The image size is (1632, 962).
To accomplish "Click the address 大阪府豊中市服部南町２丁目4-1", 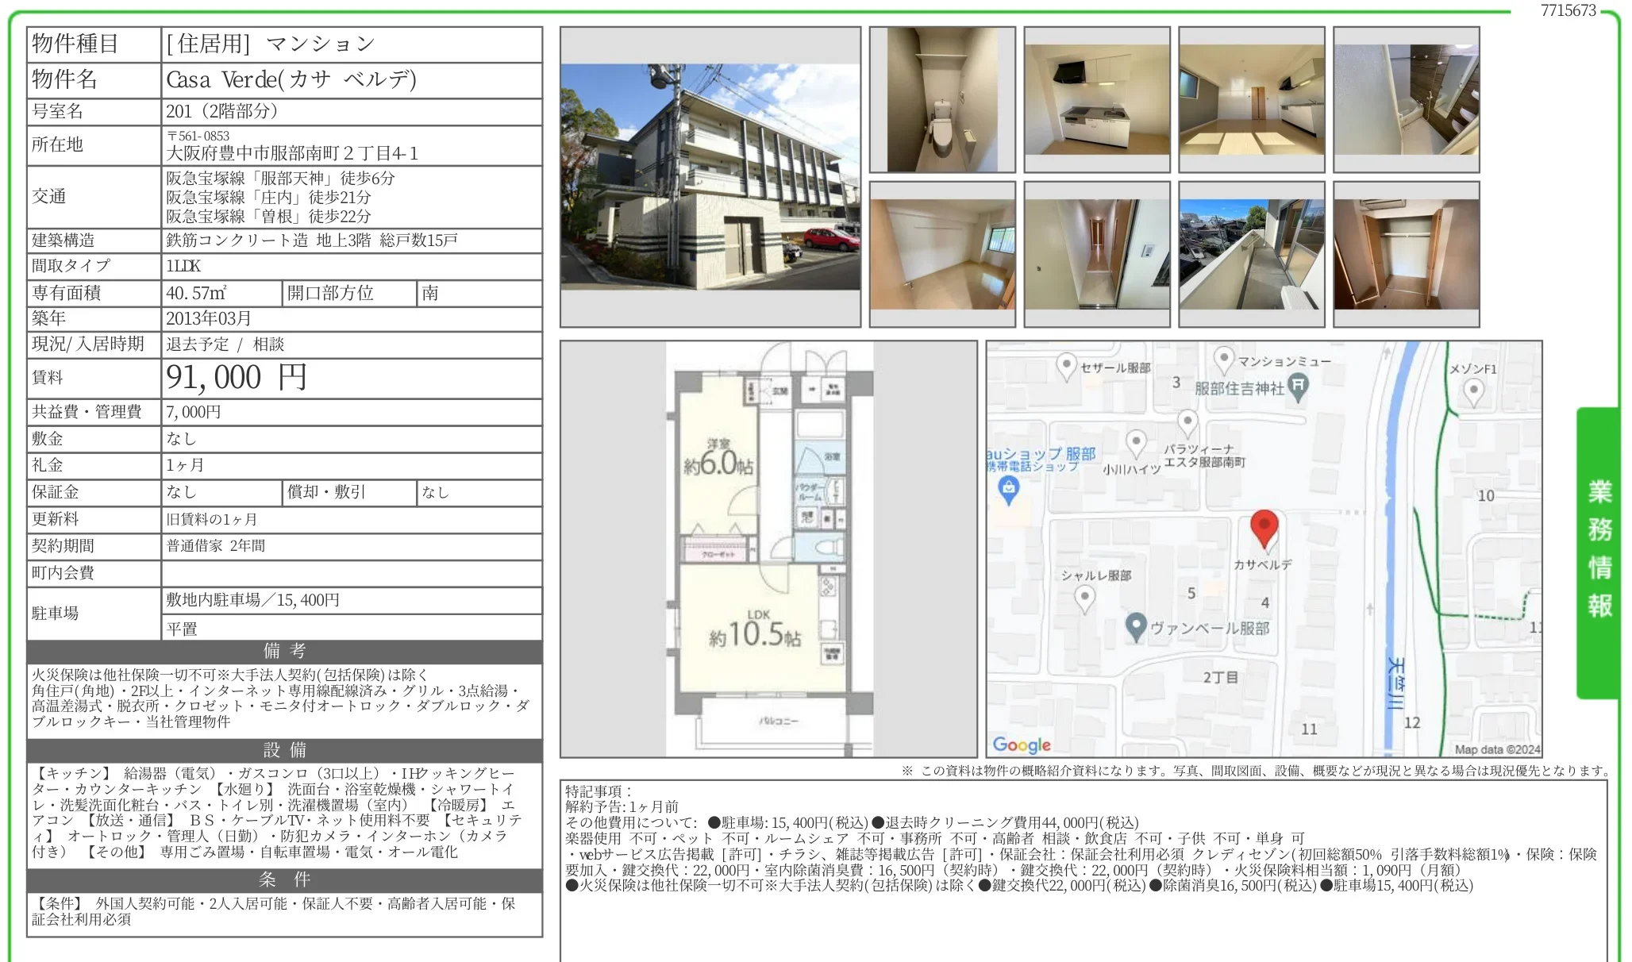I will point(291,153).
